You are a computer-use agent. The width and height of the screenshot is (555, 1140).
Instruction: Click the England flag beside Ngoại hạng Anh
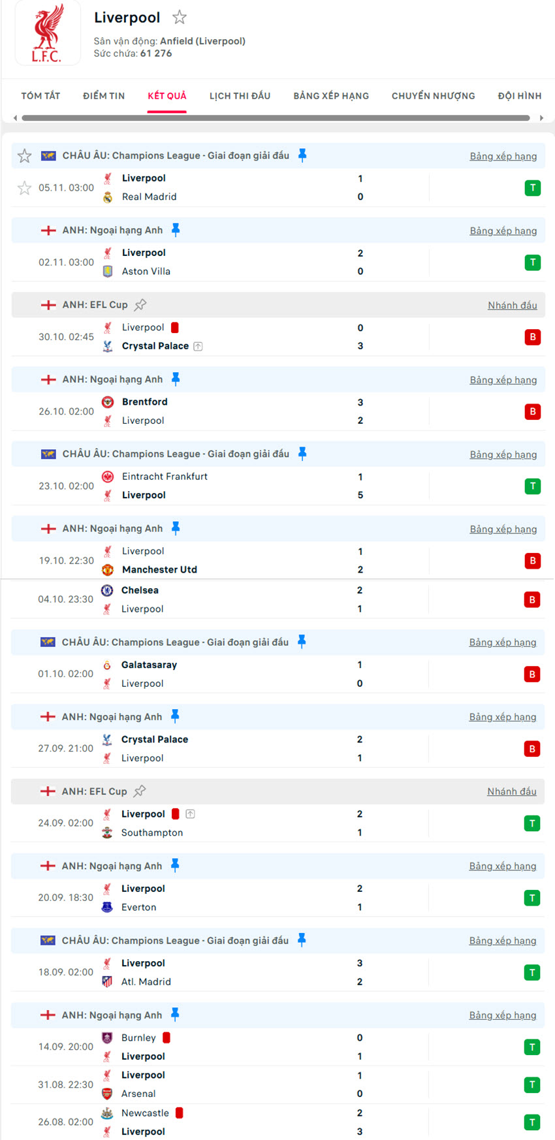point(48,230)
